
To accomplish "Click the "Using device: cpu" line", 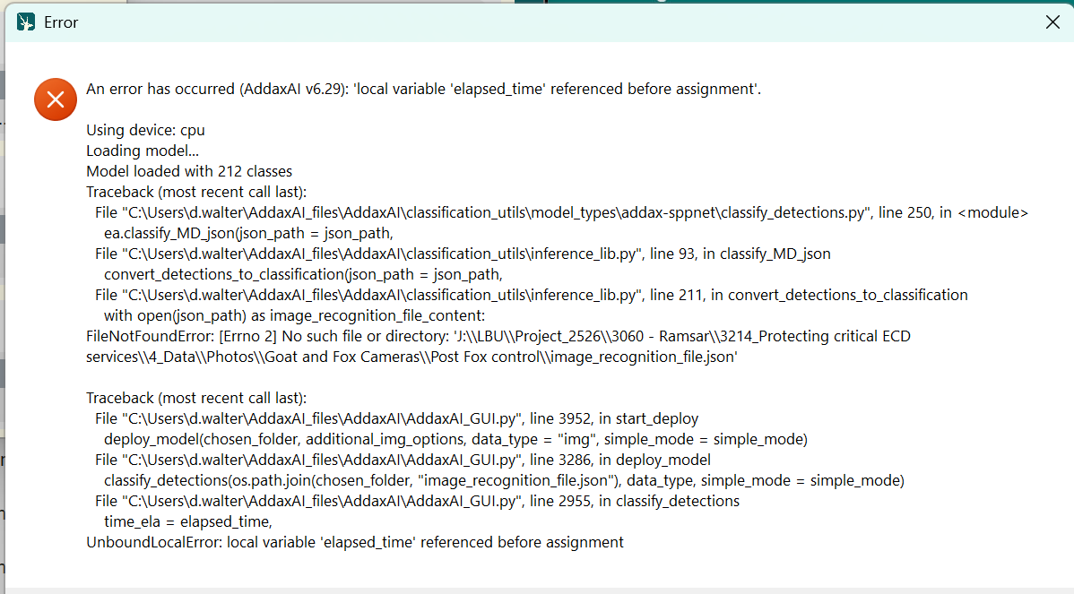I will coord(145,130).
